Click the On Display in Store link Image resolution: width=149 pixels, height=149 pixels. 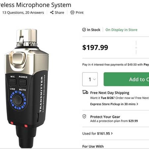(x=122, y=30)
